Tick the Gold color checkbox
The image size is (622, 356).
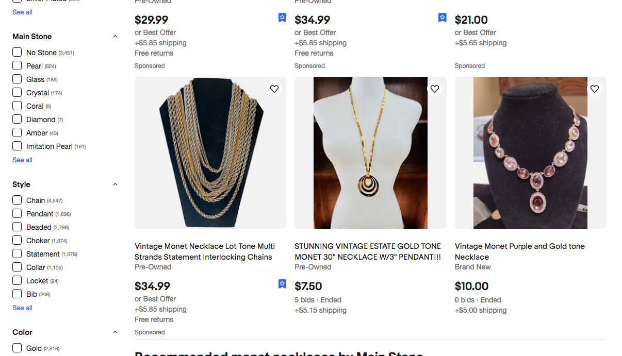pos(17,348)
